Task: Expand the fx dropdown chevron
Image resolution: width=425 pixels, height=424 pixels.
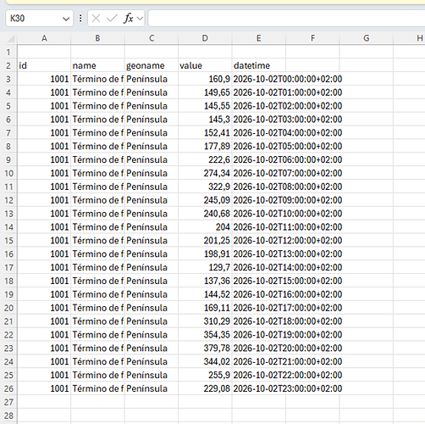Action: pyautogui.click(x=140, y=19)
